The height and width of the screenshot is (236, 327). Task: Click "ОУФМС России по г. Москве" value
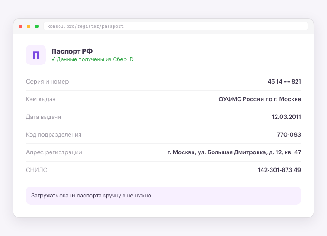260,99
